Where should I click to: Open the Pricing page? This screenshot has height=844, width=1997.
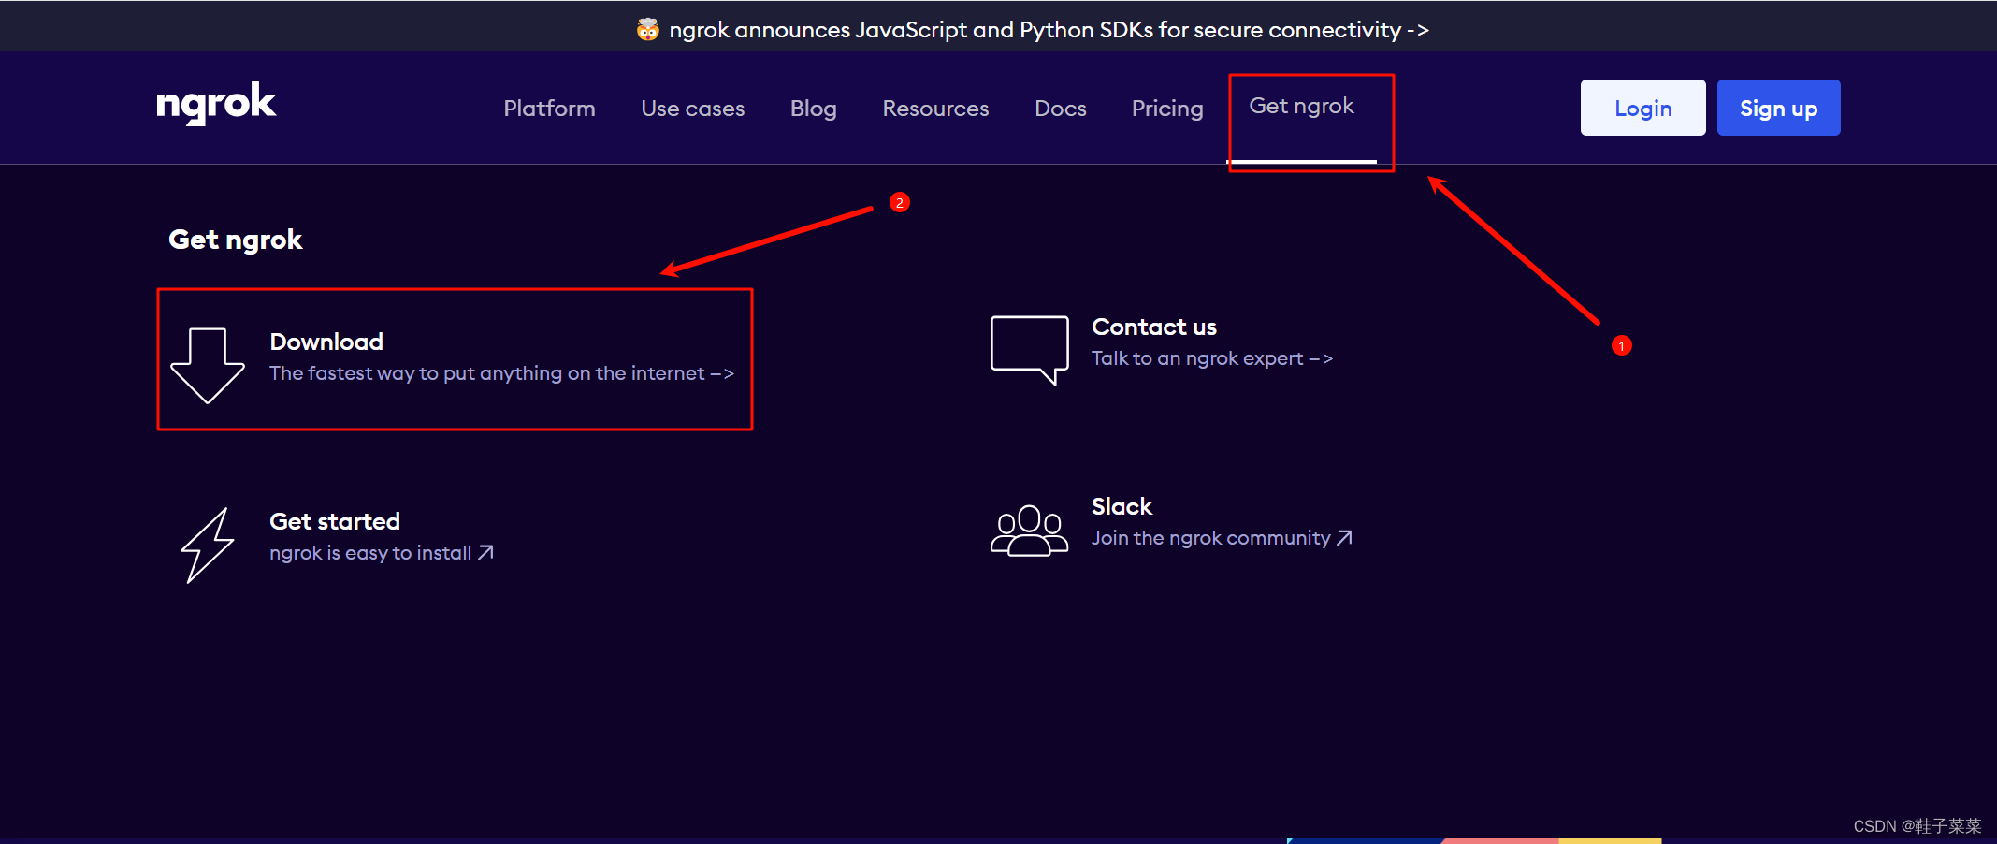coord(1166,108)
